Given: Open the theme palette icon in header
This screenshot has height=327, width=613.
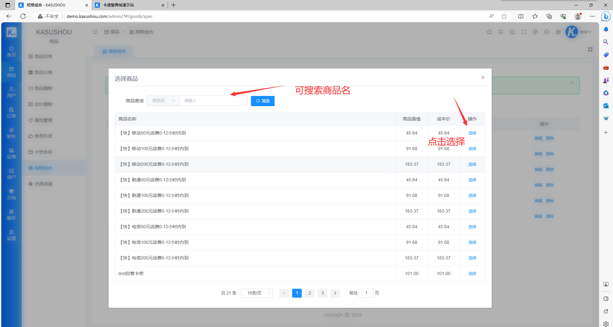Looking at the screenshot, I should coord(535,32).
